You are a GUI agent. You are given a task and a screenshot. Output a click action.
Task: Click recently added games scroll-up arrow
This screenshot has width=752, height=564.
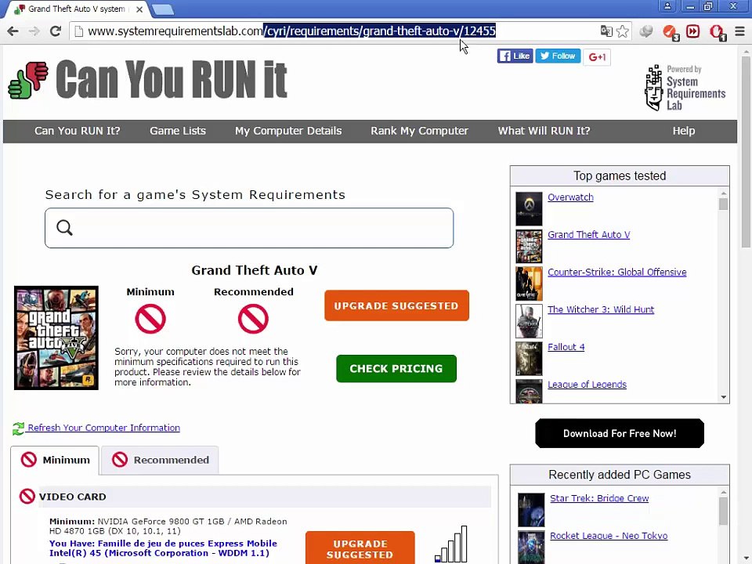[723, 493]
